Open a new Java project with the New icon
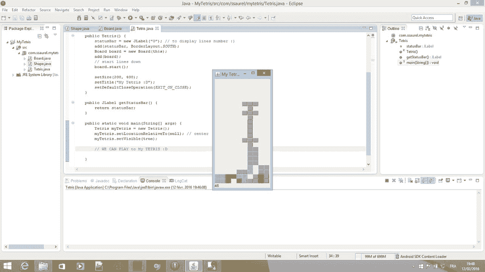Image resolution: width=485 pixels, height=272 pixels. coord(3,18)
